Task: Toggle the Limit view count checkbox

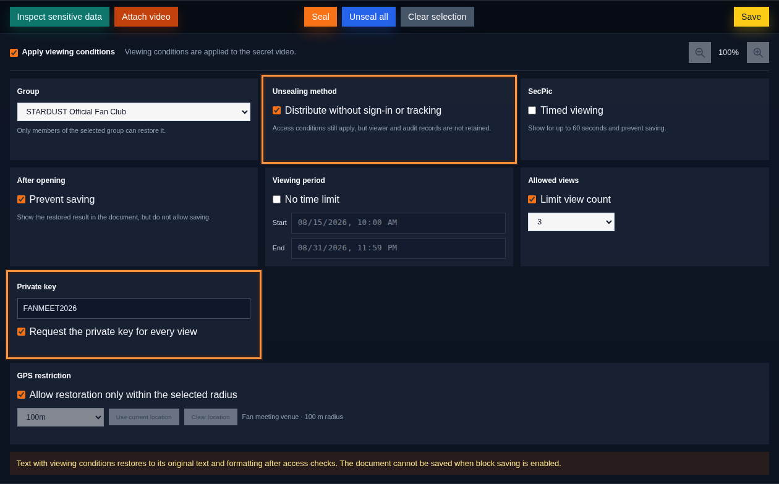Action: [532, 199]
